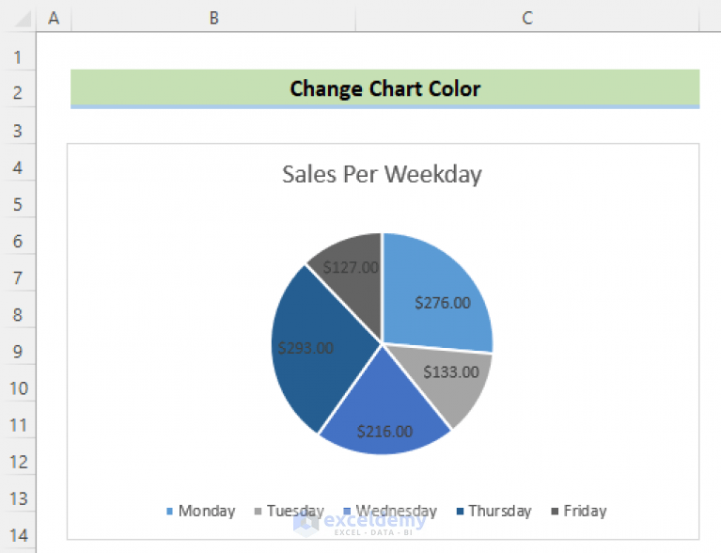Image resolution: width=721 pixels, height=553 pixels.
Task: Click the Thursday legend entry
Action: (494, 511)
